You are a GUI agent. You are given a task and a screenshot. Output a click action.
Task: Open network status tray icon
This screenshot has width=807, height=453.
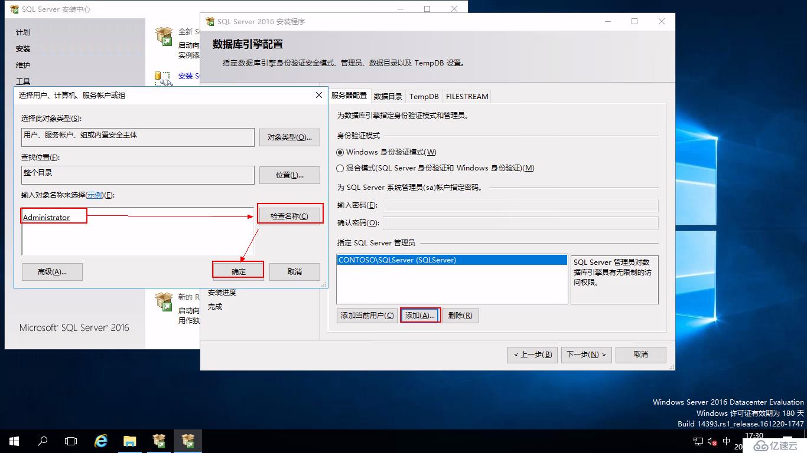(x=698, y=441)
